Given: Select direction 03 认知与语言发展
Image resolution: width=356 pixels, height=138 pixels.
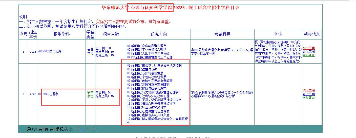Looking at the screenshot, I should [145, 73].
